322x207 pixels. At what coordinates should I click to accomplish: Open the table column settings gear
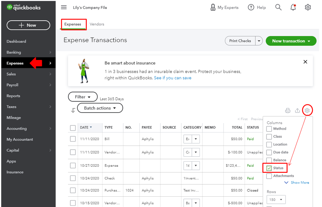307,111
